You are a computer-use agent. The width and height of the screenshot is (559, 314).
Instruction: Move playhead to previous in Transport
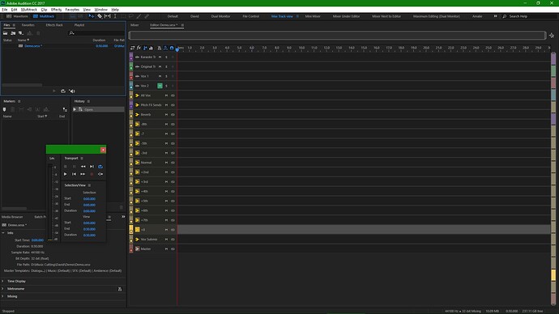coord(75,174)
